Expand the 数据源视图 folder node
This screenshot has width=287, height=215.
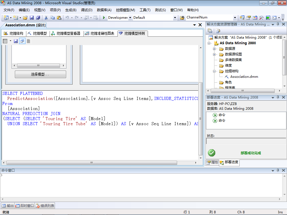coord(214,55)
